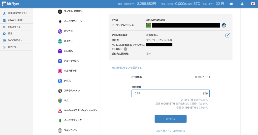Image resolution: width=258 pixels, height=135 pixels.
Task: Click the Ethereum diamond icon
Action: pyautogui.click(x=60, y=21)
